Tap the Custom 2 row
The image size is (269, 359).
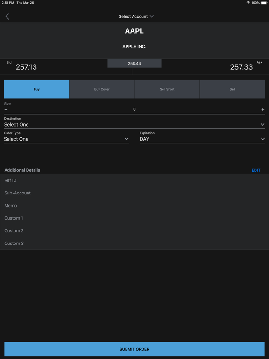click(x=134, y=231)
